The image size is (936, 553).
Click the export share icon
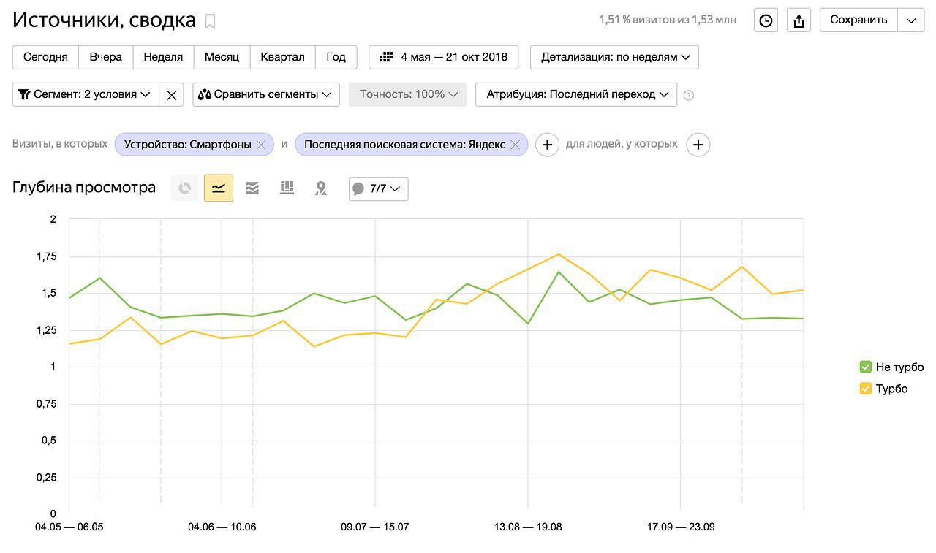pos(799,20)
